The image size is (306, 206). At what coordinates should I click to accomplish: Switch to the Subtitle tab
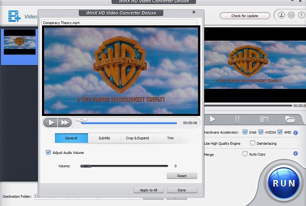[104, 138]
